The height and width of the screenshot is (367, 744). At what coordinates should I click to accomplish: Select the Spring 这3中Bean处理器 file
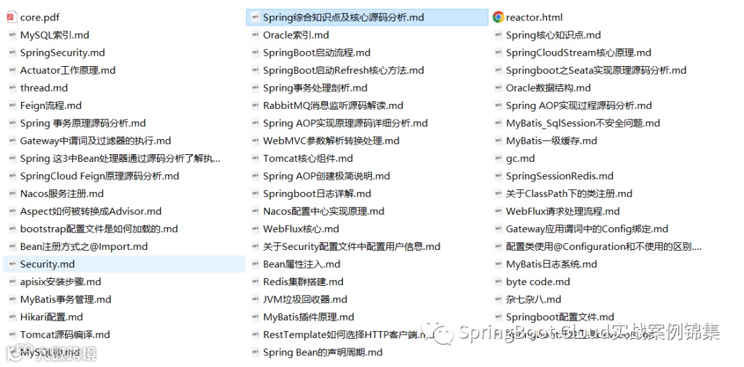[x=120, y=158]
